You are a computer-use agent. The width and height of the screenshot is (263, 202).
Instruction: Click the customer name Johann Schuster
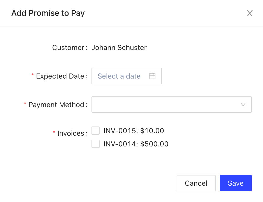119,47
